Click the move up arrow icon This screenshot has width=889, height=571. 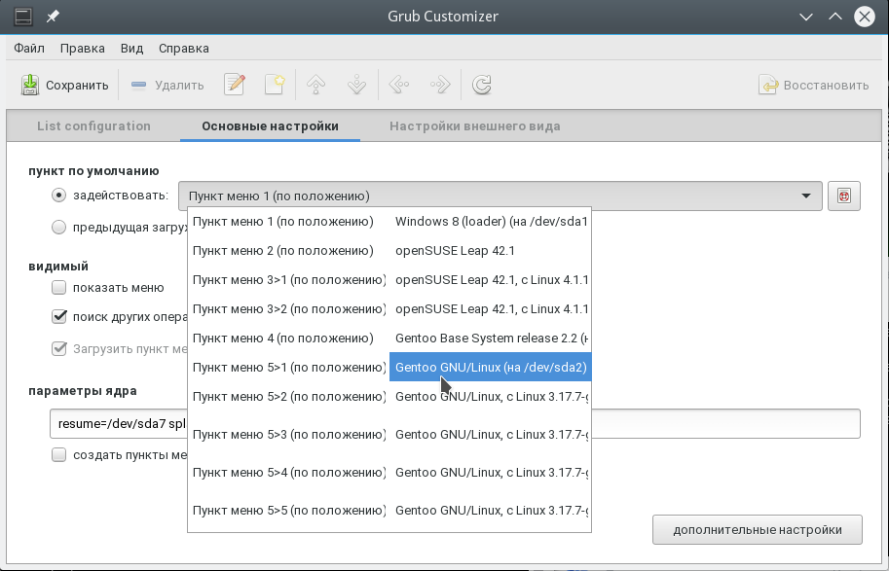point(315,85)
